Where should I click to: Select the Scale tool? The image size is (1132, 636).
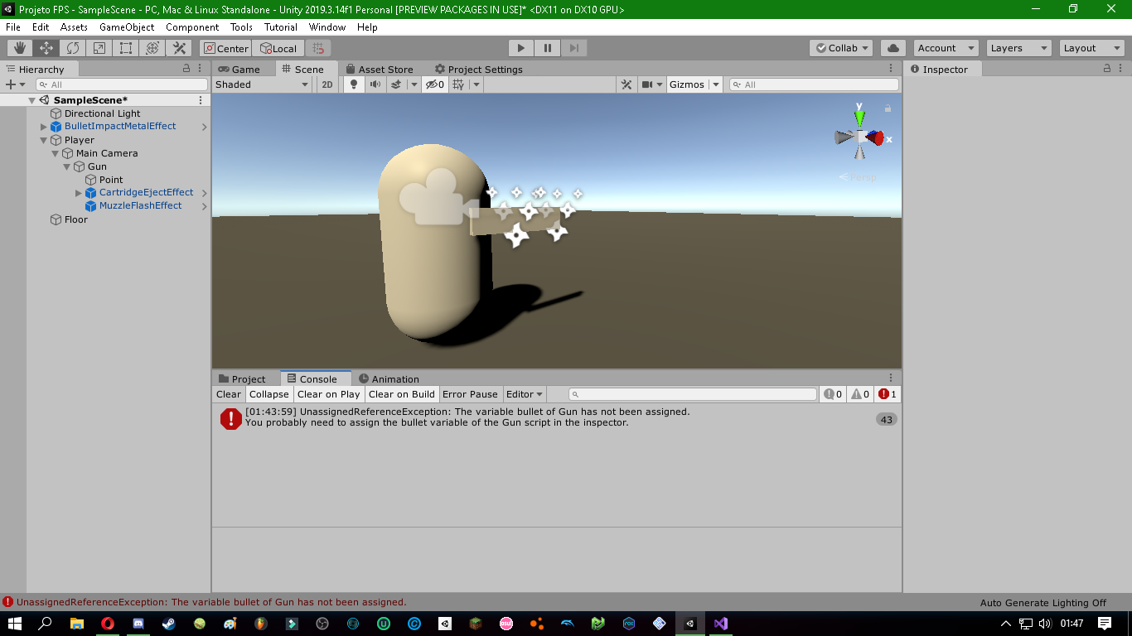[99, 47]
